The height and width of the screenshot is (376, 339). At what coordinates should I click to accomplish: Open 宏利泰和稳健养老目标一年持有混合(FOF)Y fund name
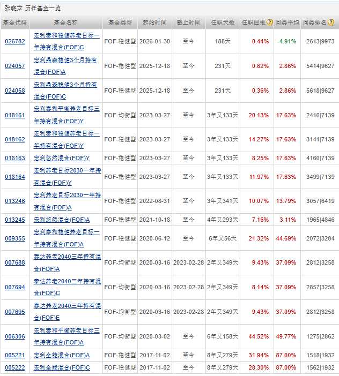(67, 140)
